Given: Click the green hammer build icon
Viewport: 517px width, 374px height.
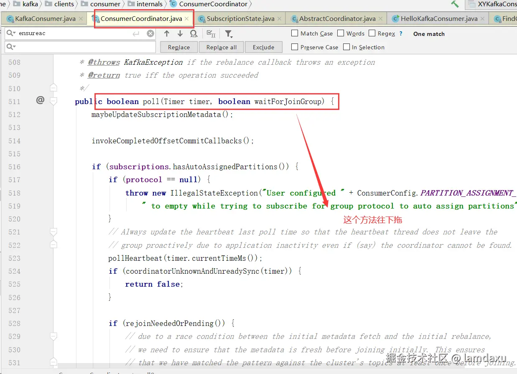Looking at the screenshot, I should click(x=455, y=4).
